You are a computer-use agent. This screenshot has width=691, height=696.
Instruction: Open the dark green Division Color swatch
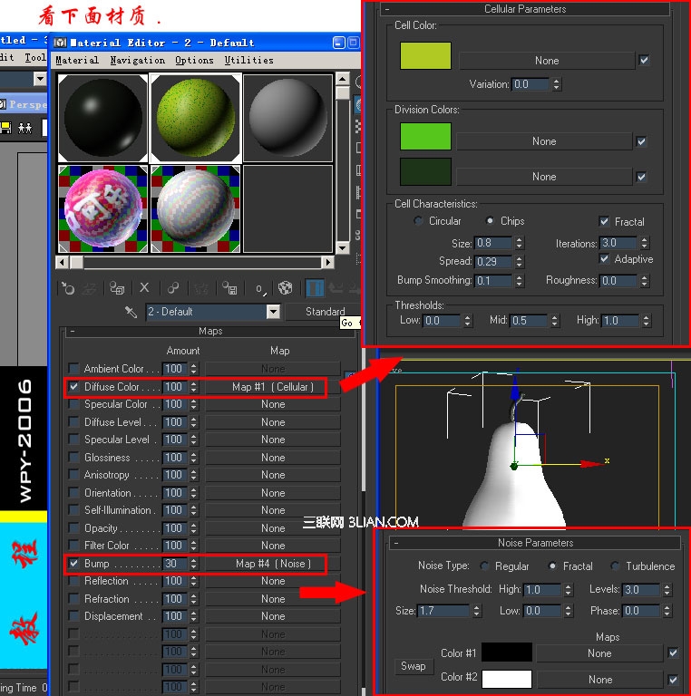tap(425, 171)
